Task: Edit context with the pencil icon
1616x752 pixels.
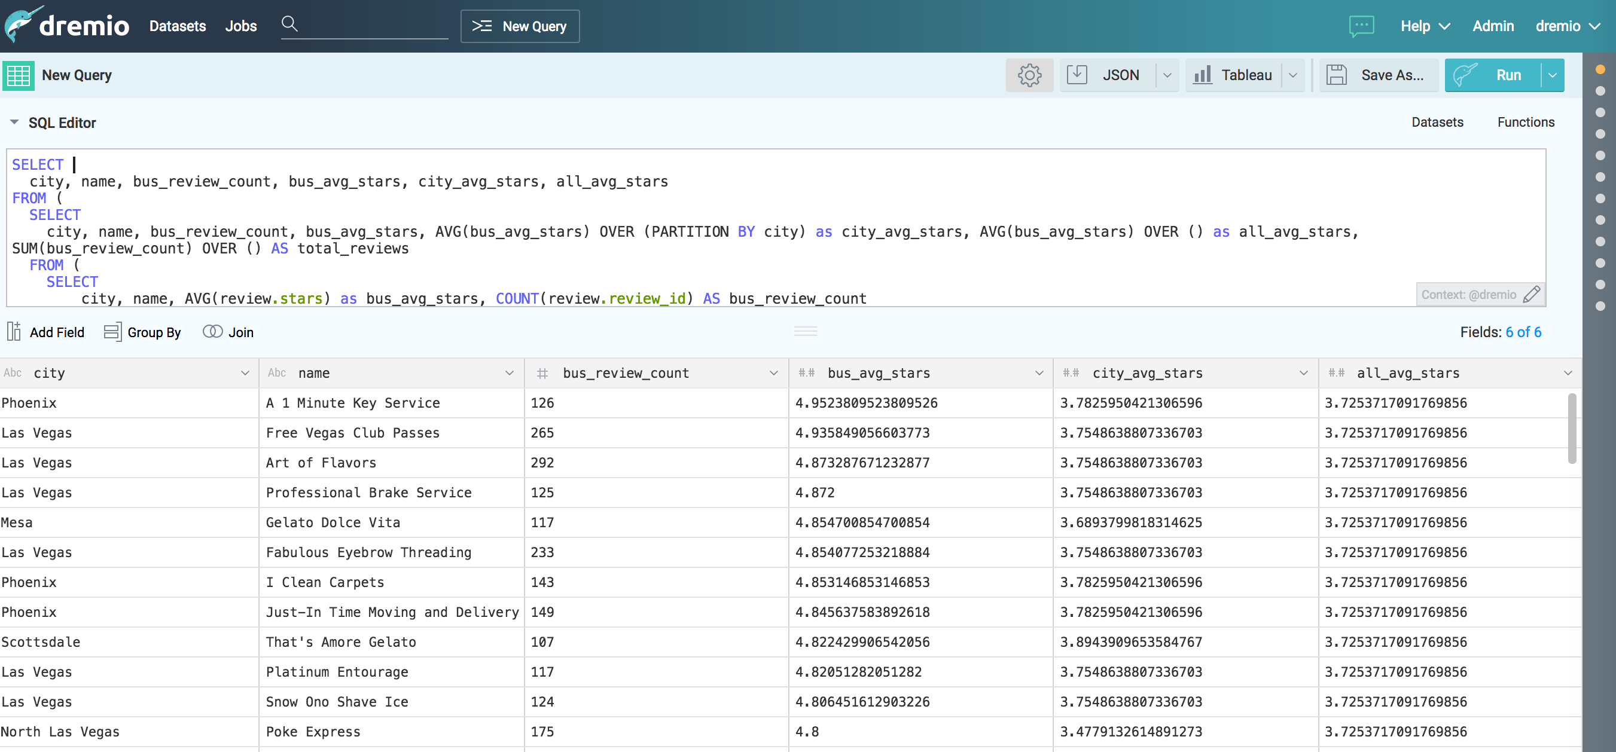Action: 1531,294
